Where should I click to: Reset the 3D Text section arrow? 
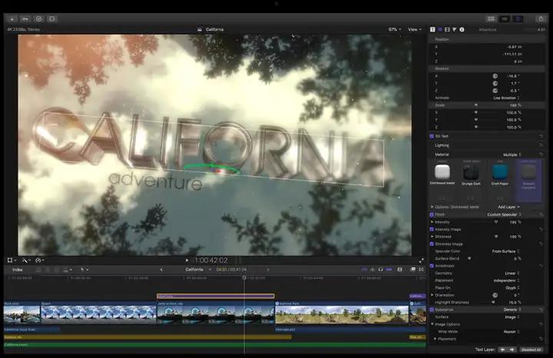click(x=541, y=136)
